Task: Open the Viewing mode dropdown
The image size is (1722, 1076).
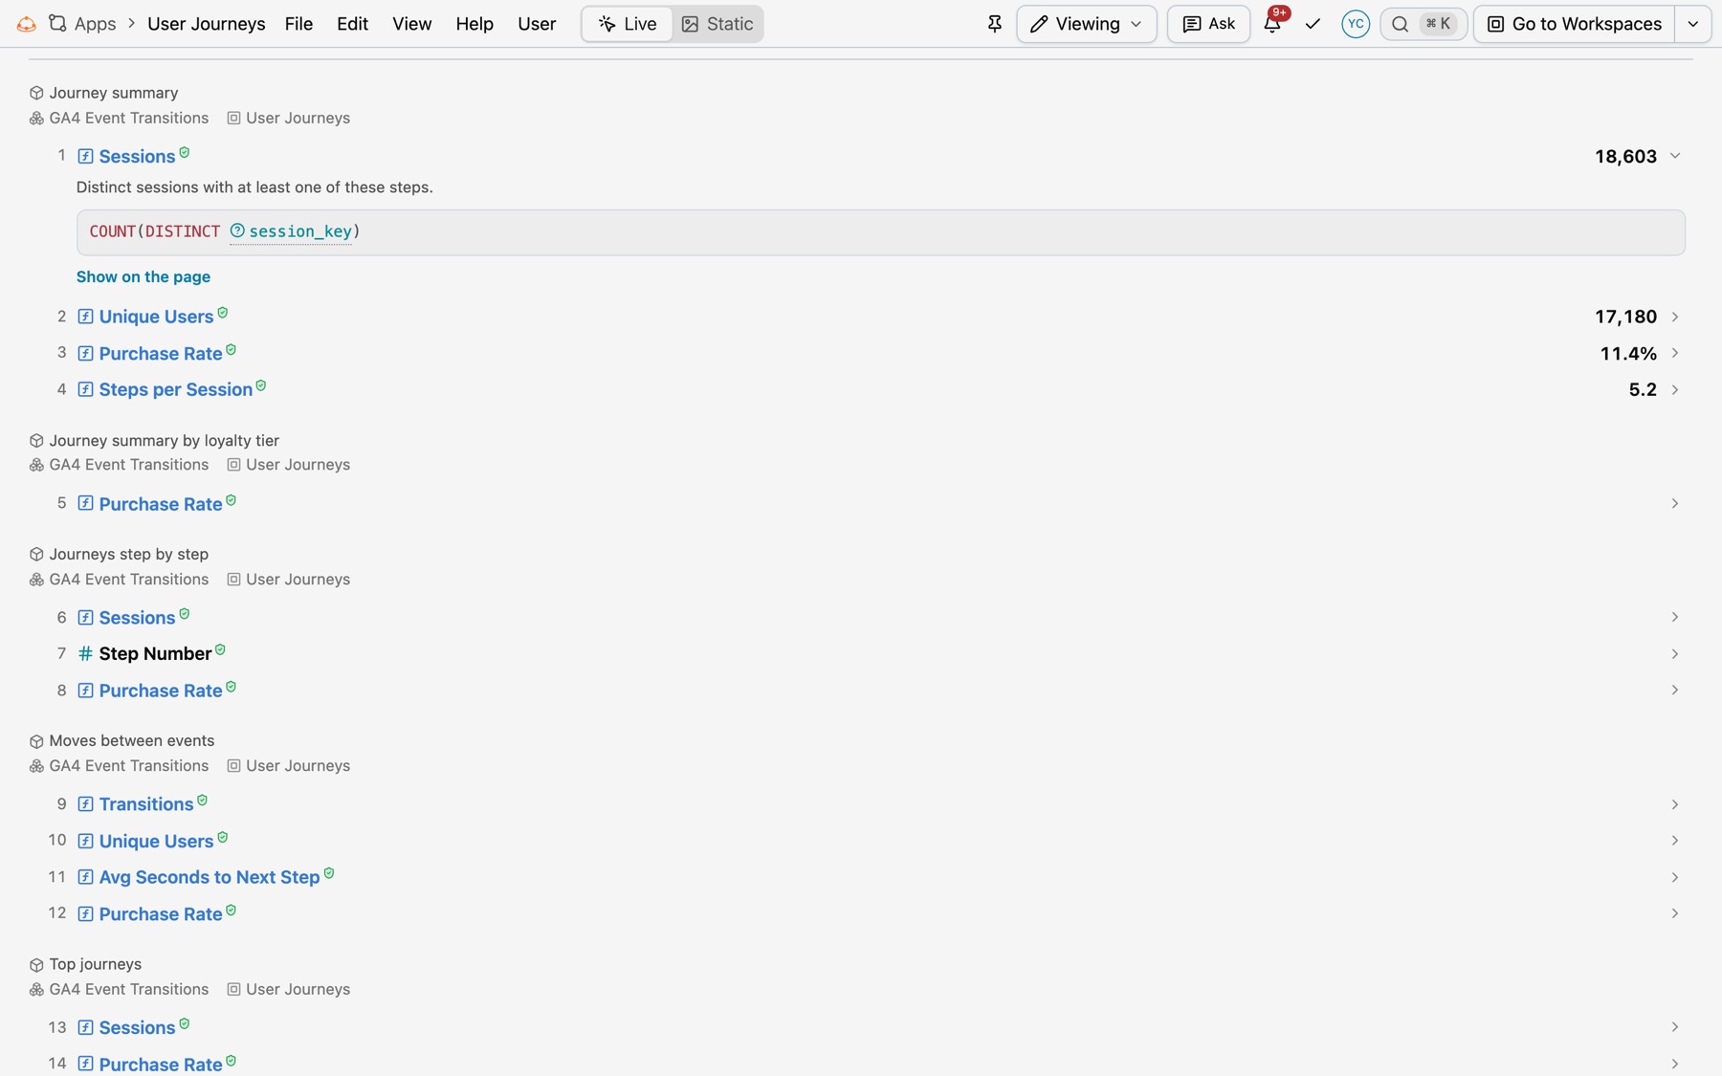Action: point(1086,24)
